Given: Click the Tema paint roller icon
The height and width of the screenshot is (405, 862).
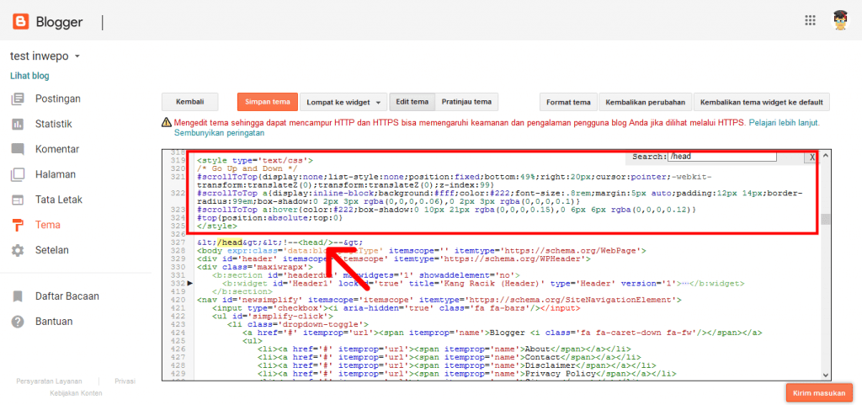Looking at the screenshot, I should tap(18, 225).
